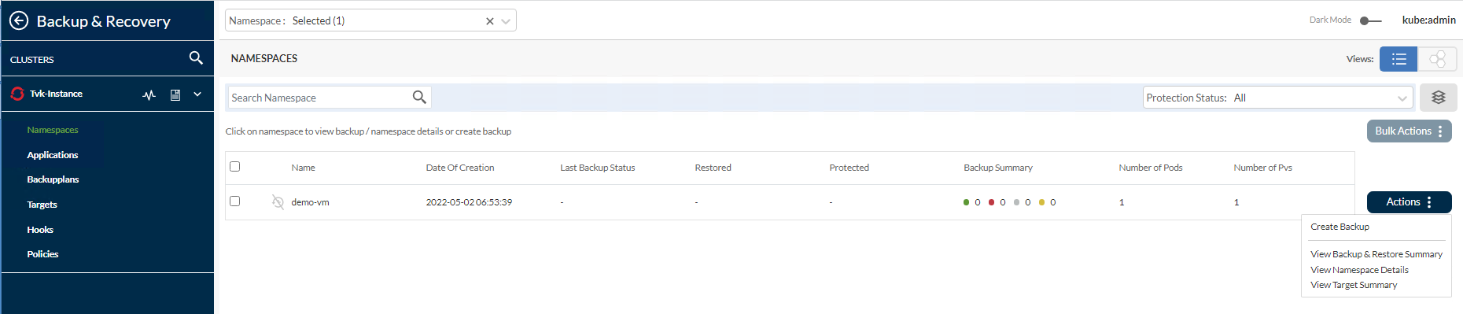Open the Protection Status dropdown

tap(1277, 98)
